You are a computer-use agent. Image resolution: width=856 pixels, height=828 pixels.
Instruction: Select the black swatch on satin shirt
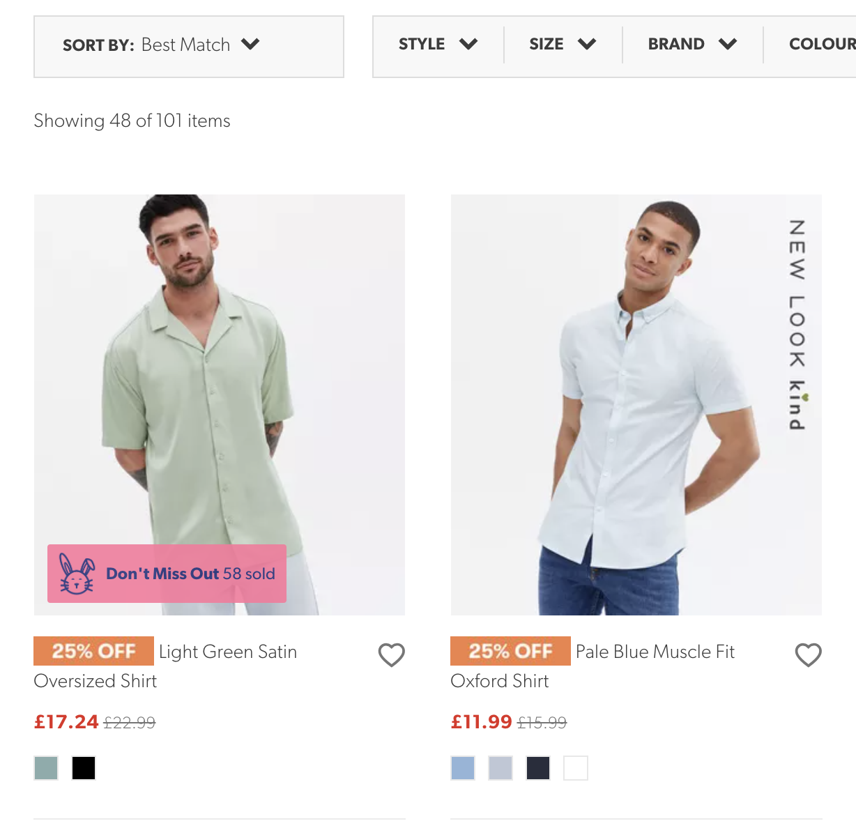pyautogui.click(x=84, y=768)
